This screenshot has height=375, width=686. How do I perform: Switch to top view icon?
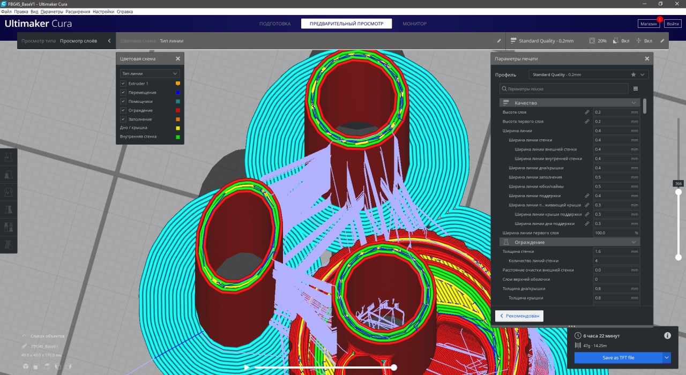(47, 366)
